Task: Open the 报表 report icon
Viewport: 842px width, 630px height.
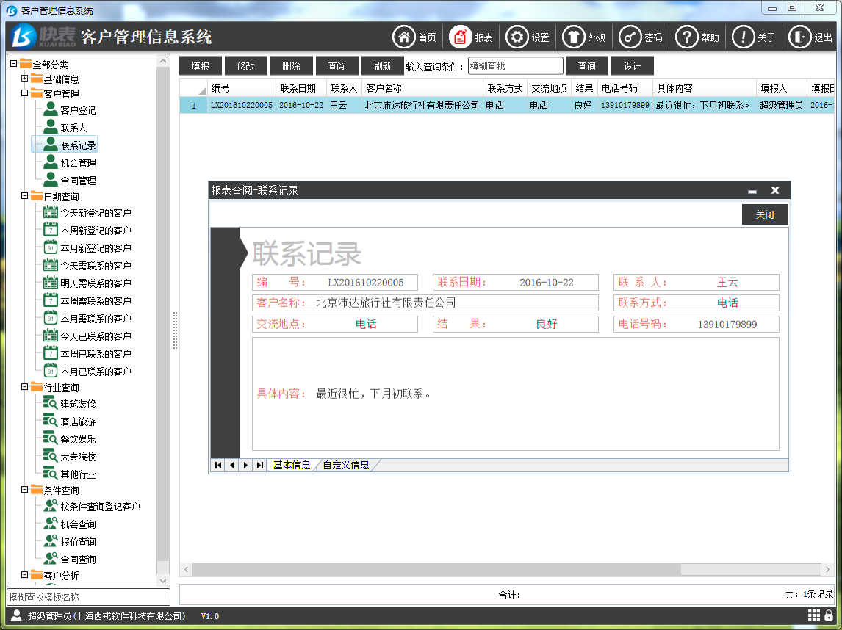Action: point(460,37)
